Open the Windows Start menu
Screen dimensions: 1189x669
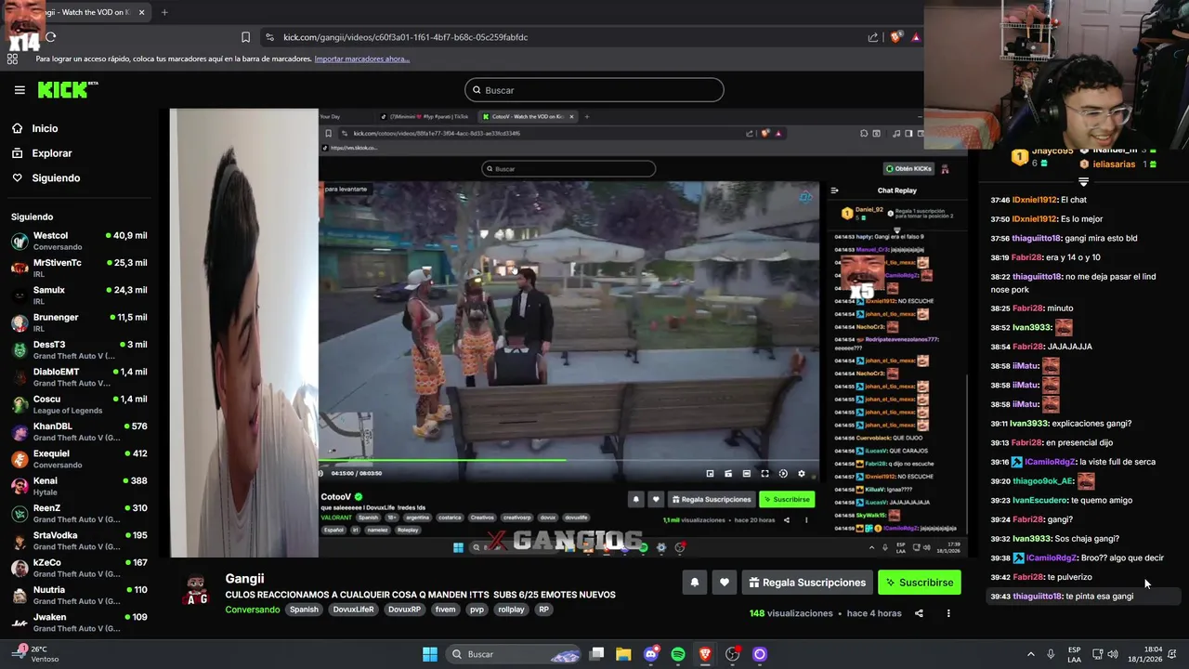430,654
